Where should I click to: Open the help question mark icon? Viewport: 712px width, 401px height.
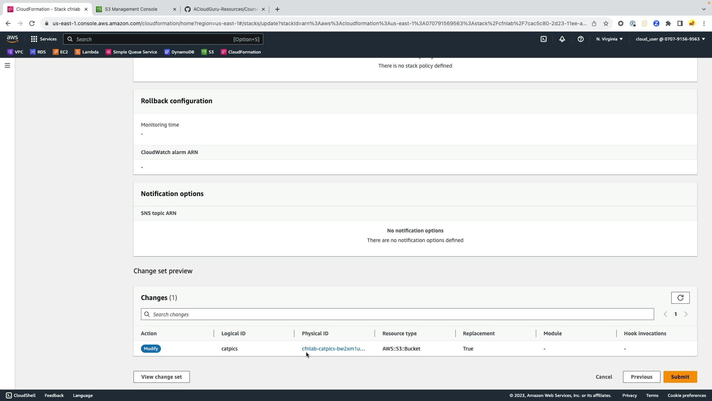581,39
